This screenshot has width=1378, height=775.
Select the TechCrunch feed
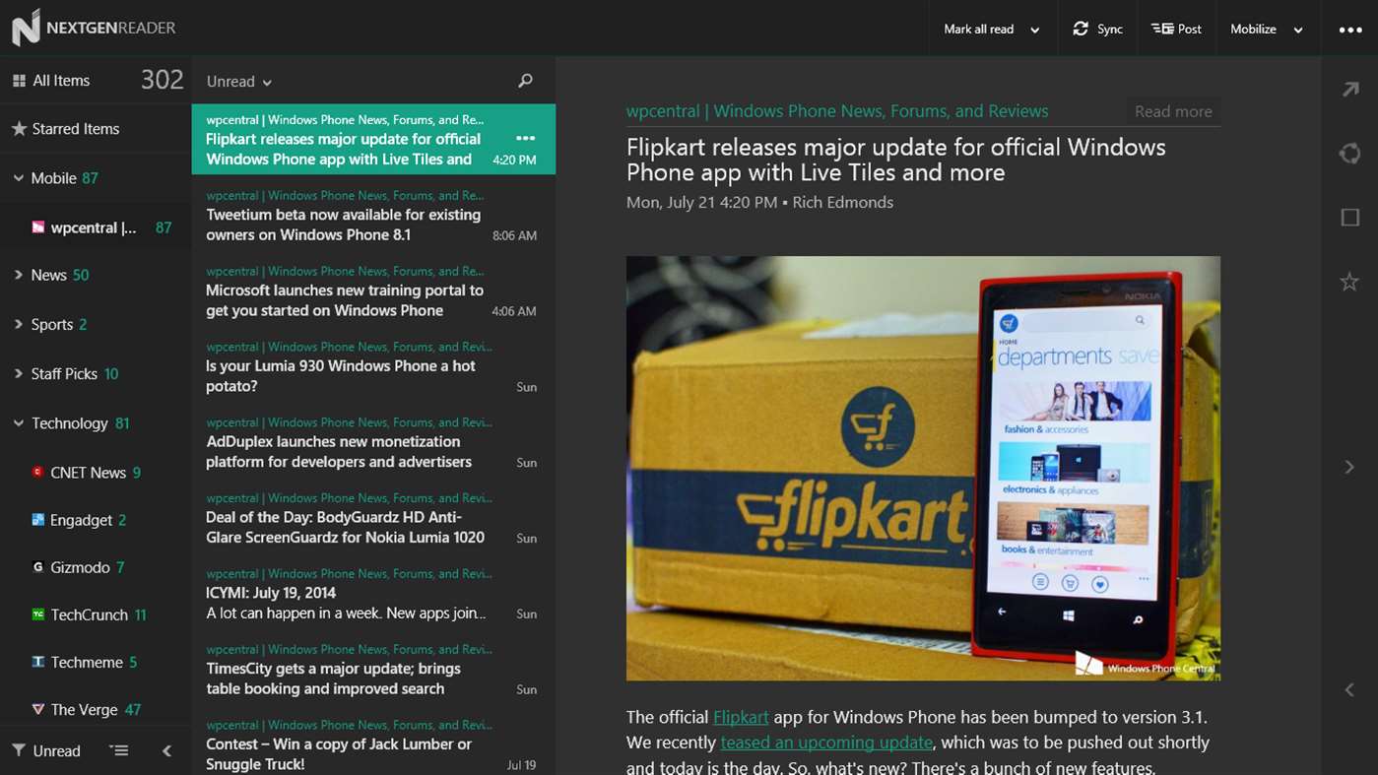point(96,614)
